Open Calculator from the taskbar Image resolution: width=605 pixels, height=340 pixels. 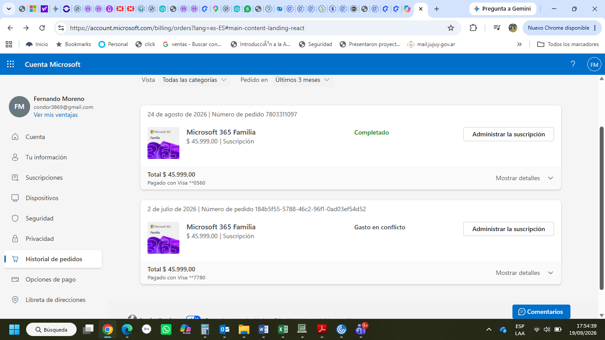pyautogui.click(x=205, y=329)
